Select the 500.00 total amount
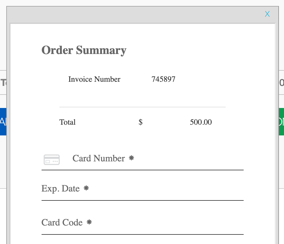 [201, 122]
